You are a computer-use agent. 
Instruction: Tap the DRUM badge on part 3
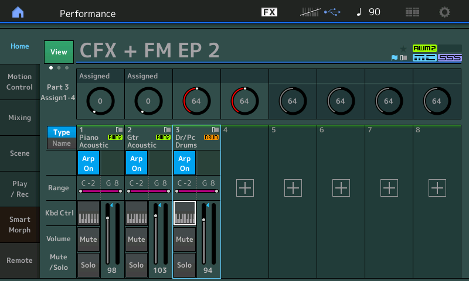click(211, 138)
